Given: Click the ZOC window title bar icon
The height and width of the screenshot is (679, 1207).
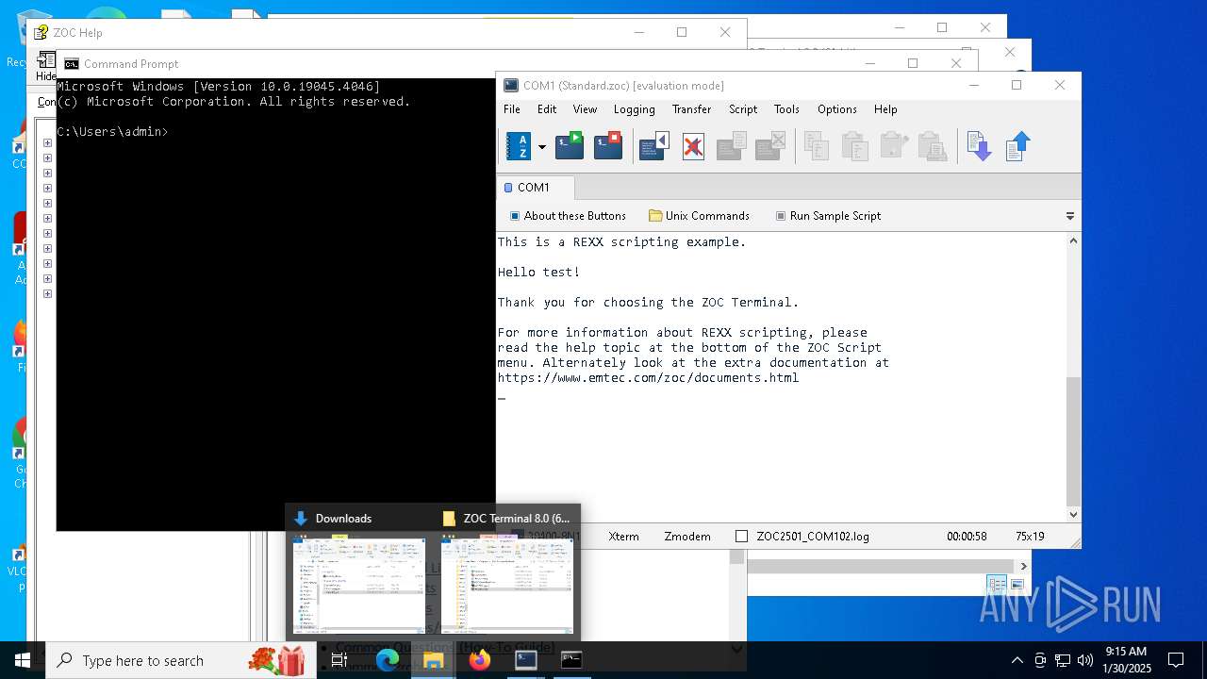Looking at the screenshot, I should click(x=510, y=85).
